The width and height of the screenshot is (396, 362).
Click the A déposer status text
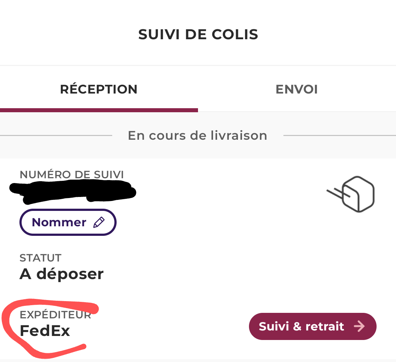coord(62,274)
